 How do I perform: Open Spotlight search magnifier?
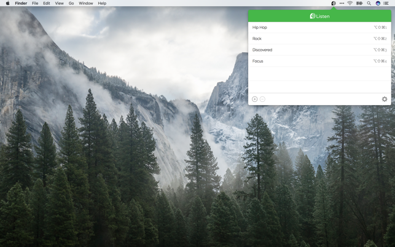click(x=369, y=3)
